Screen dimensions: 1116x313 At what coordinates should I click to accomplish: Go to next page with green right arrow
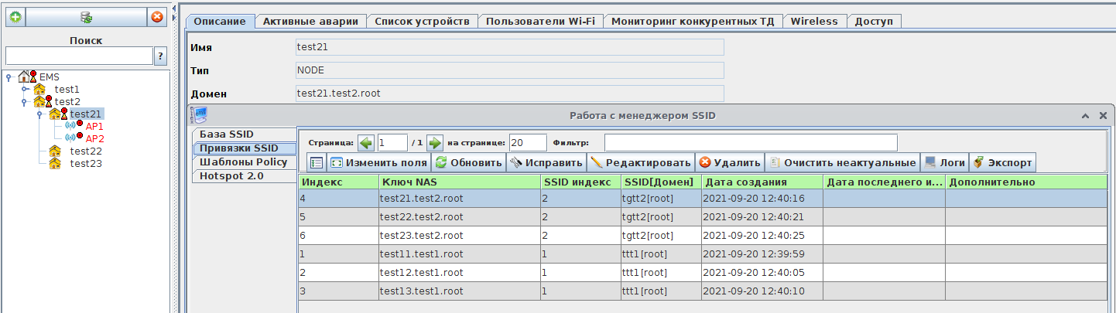tap(435, 142)
